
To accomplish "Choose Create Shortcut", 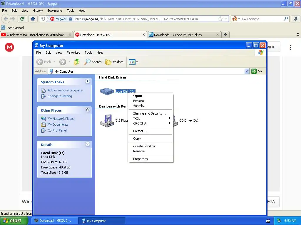I will click(150, 146).
